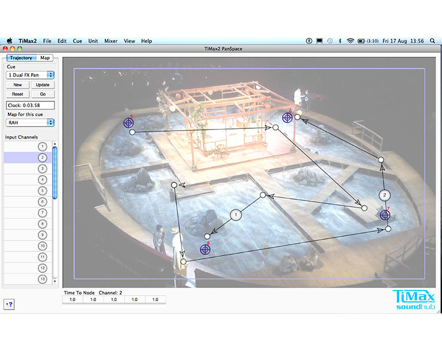Open the RAH map dropdown
Viewport: 442px width, 350px height.
(x=30, y=122)
